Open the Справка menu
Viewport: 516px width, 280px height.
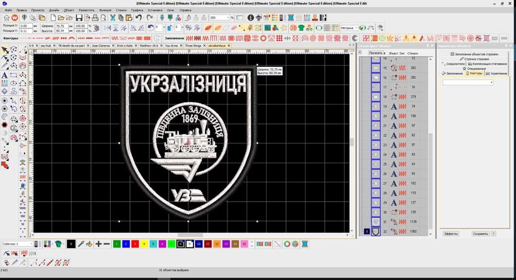[185, 10]
